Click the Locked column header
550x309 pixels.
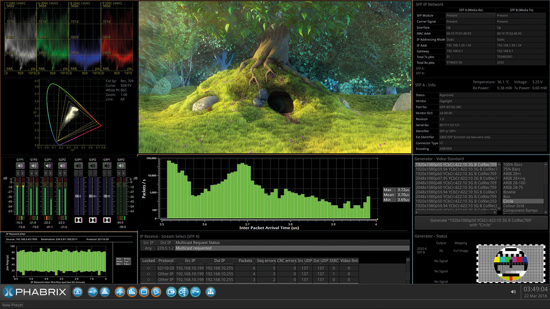click(x=148, y=261)
